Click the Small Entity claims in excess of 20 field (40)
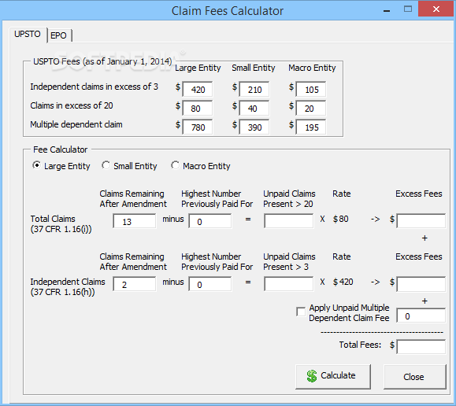 (x=254, y=108)
